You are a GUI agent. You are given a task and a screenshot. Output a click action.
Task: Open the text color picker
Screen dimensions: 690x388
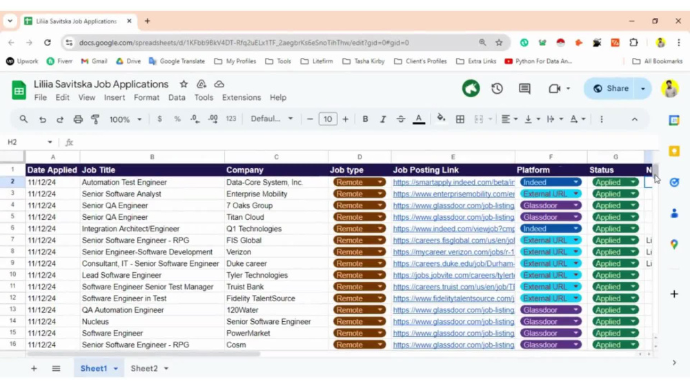419,119
